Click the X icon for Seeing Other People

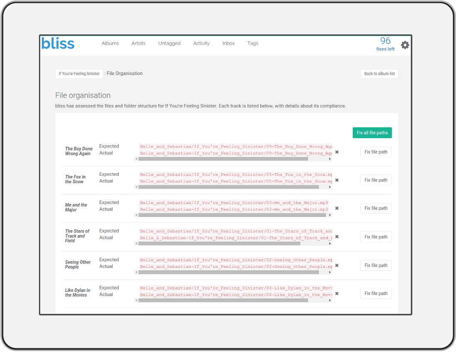pyautogui.click(x=337, y=265)
